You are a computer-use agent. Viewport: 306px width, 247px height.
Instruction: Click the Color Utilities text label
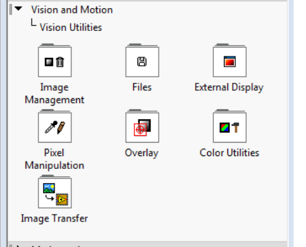coord(229,153)
